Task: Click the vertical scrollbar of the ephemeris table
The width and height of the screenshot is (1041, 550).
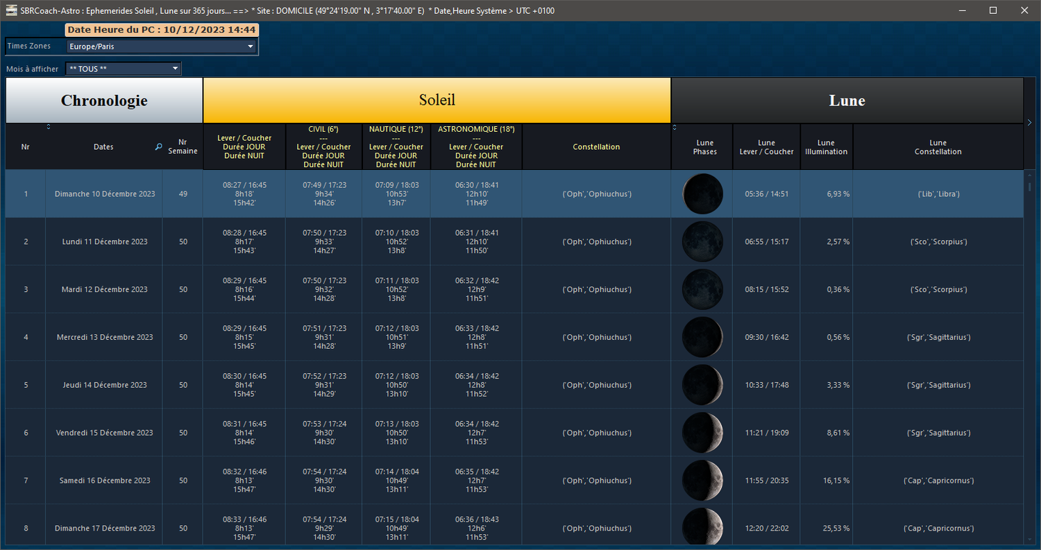Action: [x=1029, y=358]
